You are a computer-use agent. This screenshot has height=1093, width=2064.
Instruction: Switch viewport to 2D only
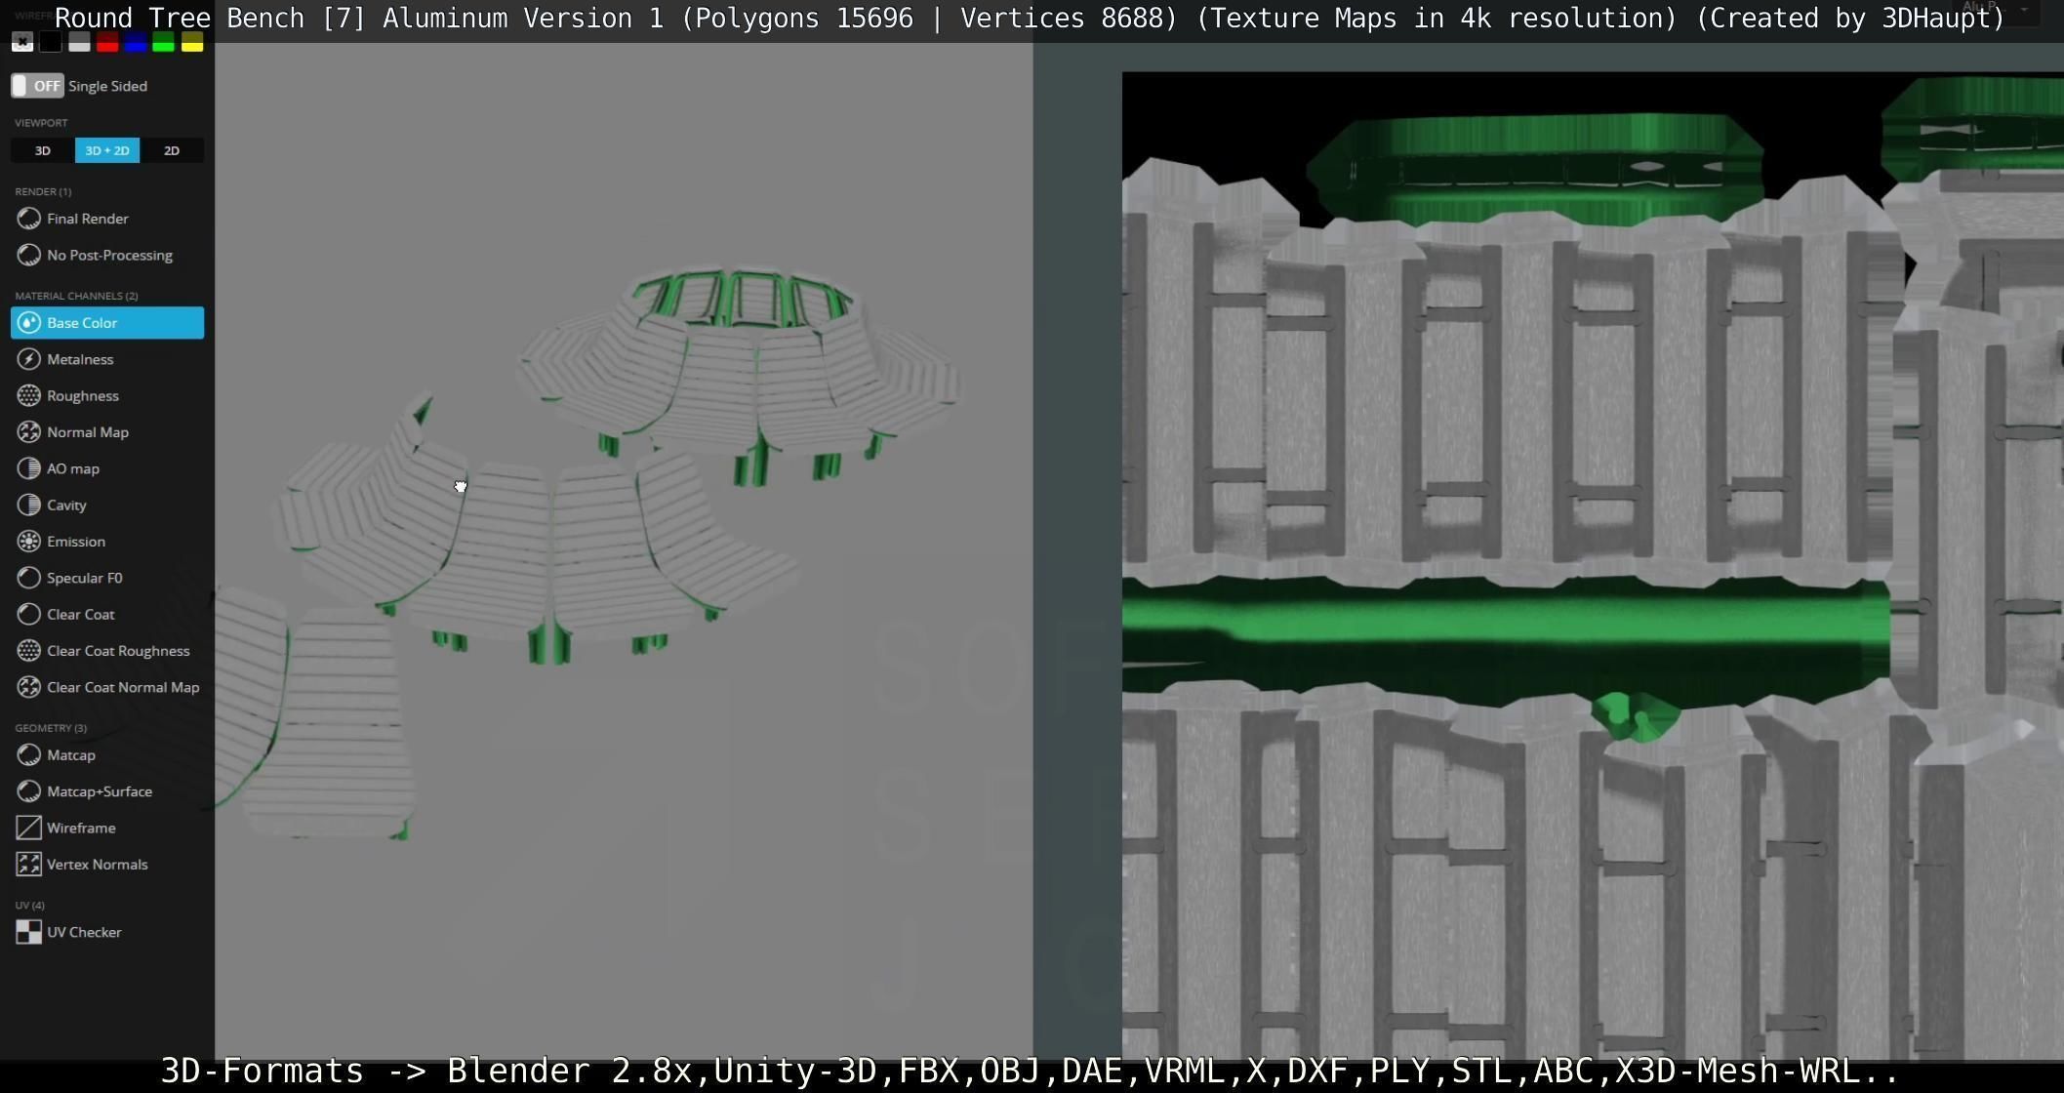172,150
